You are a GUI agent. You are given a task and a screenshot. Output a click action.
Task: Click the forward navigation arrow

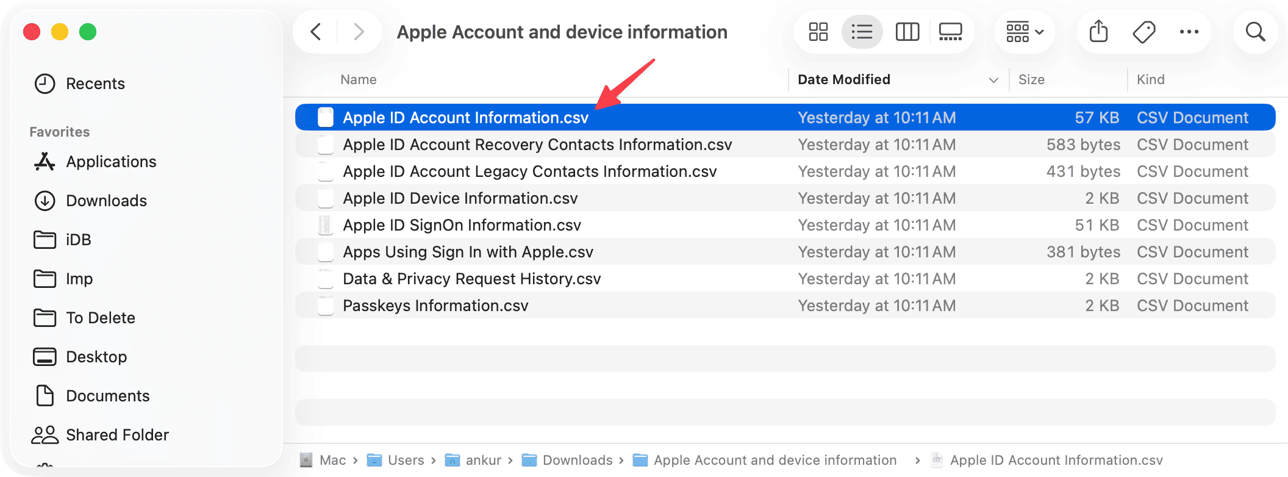coord(358,32)
